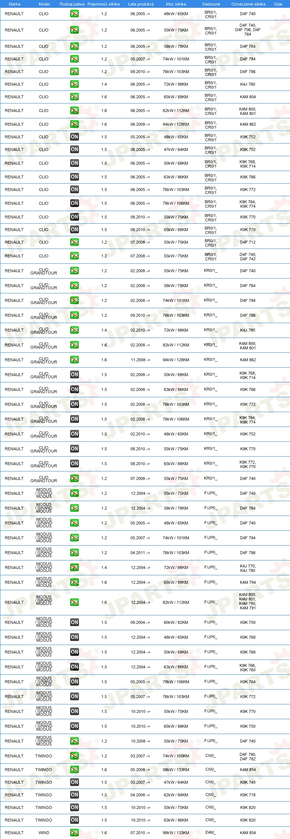Viewport: 290px width, 839px height.
Task: Click the K9K 740 engine code cell
Action: click(x=248, y=782)
